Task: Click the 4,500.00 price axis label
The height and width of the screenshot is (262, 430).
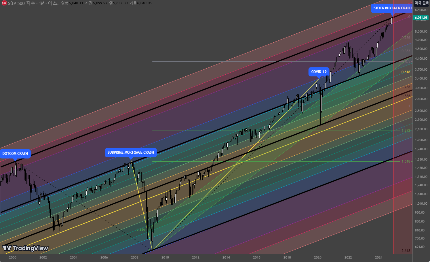Action: point(421,49)
